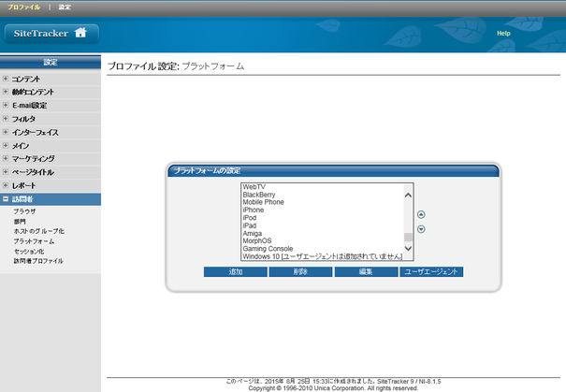Click the 編集 button
566x392 pixels.
pyautogui.click(x=366, y=272)
